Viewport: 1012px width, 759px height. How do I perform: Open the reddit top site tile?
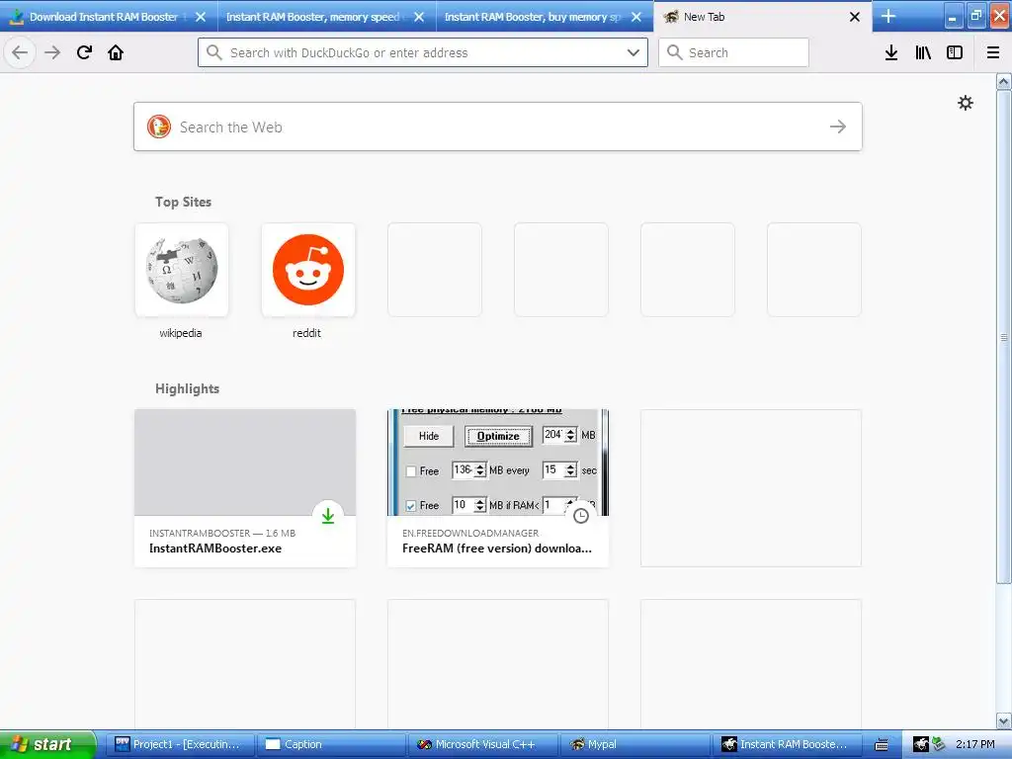click(x=308, y=270)
